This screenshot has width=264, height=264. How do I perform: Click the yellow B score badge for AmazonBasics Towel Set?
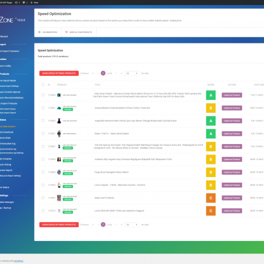(211, 108)
